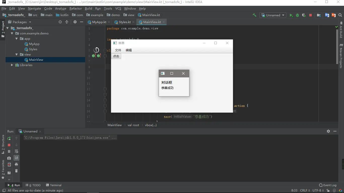Click the 点击 button in the 菜单 window
This screenshot has height=193, width=344.
point(116,56)
